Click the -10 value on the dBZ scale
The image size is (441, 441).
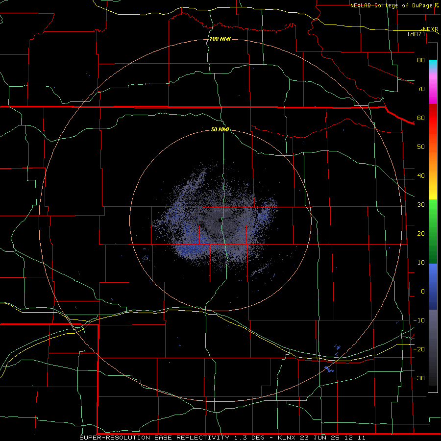pyautogui.click(x=419, y=320)
